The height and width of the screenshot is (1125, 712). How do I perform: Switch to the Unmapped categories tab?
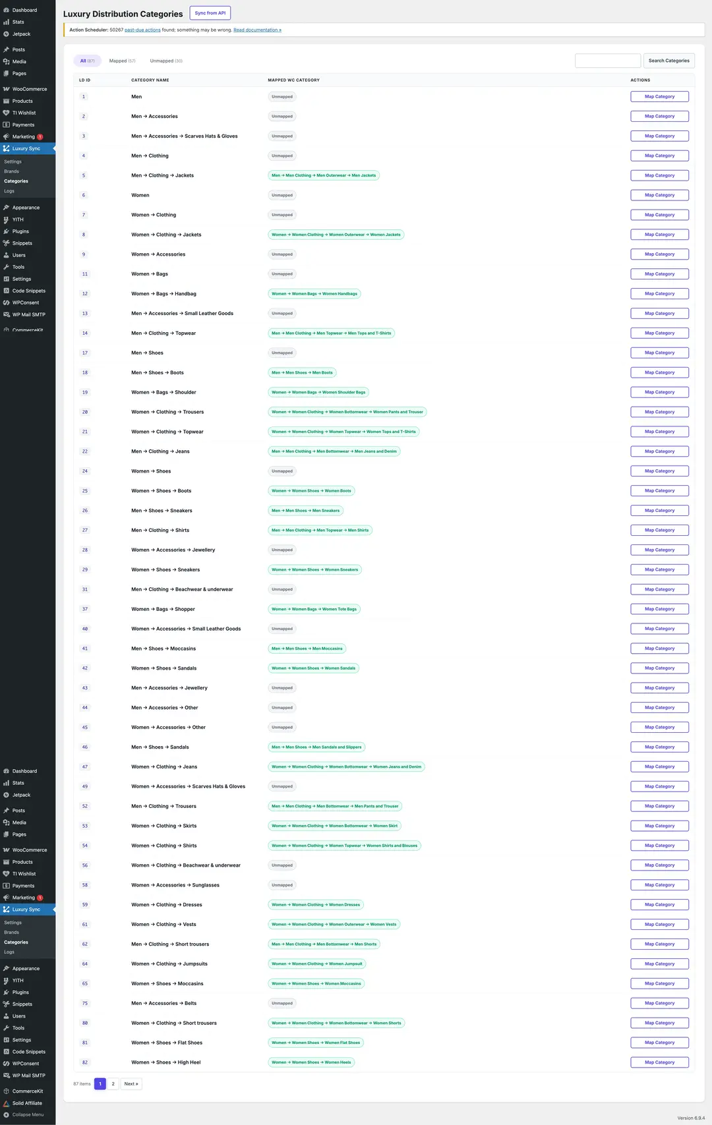(x=165, y=61)
